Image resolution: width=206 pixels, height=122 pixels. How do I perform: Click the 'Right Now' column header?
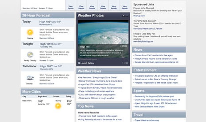coord(42,96)
